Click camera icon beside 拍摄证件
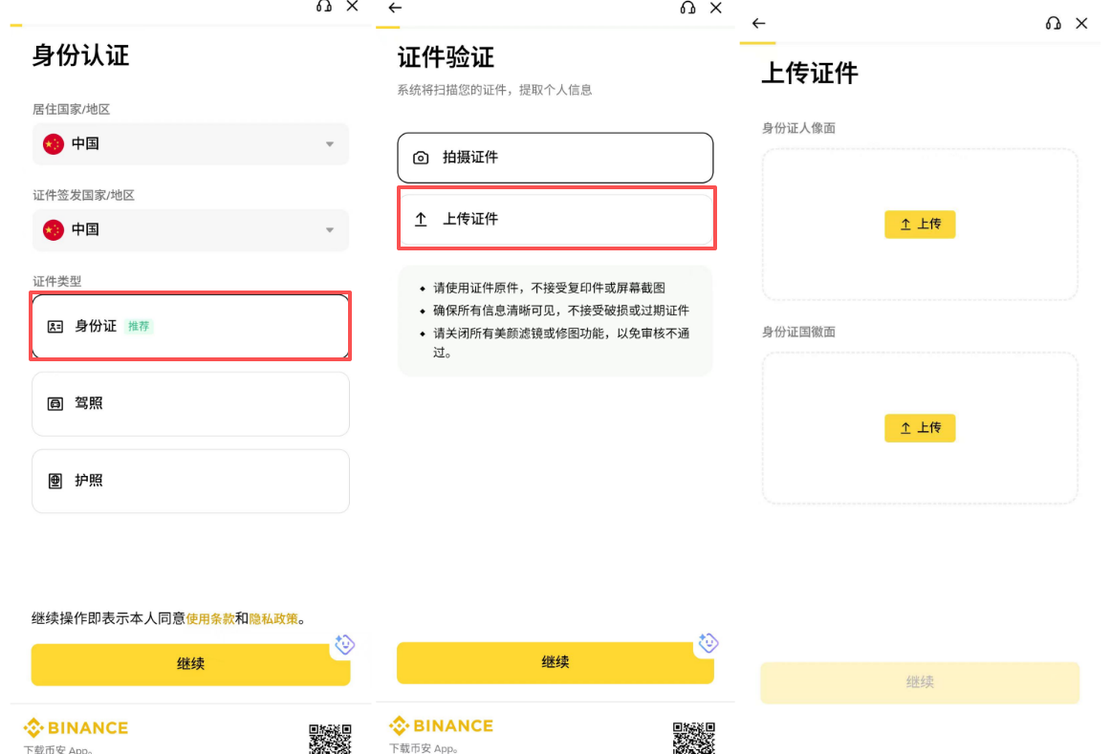 click(421, 158)
